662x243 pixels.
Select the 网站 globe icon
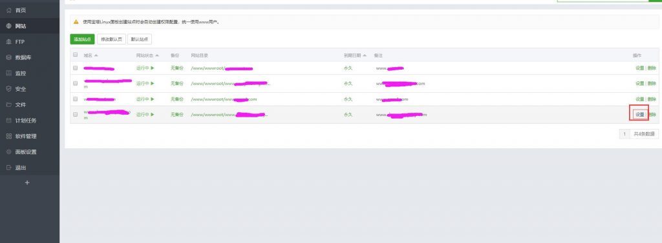click(x=9, y=26)
